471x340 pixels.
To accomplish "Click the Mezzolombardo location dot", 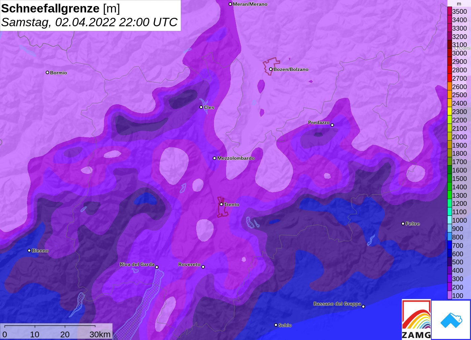I will [x=215, y=158].
